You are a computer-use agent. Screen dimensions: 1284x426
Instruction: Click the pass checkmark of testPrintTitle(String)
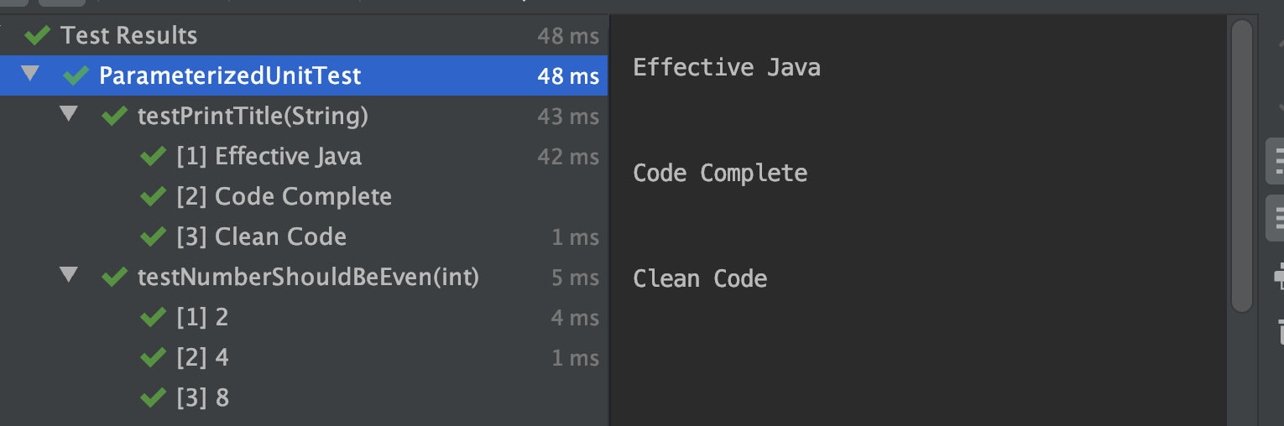pyautogui.click(x=114, y=116)
